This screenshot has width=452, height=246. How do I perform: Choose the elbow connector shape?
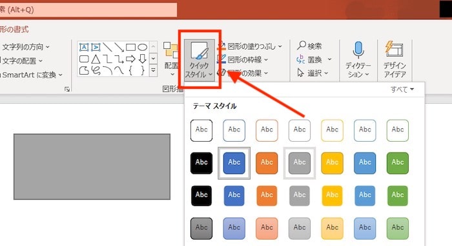tap(107, 59)
